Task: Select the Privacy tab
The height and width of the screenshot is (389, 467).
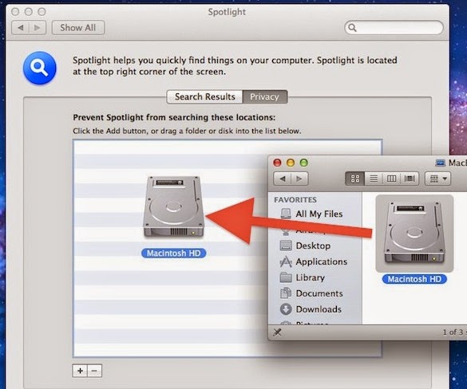Action: pos(265,96)
